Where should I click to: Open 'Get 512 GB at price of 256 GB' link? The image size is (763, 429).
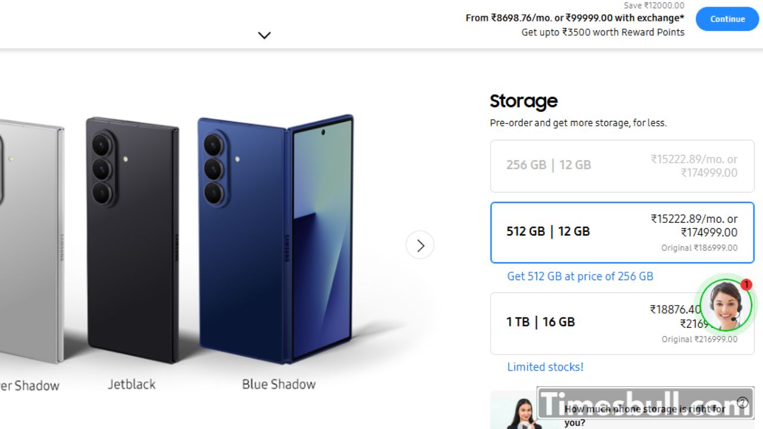[580, 276]
